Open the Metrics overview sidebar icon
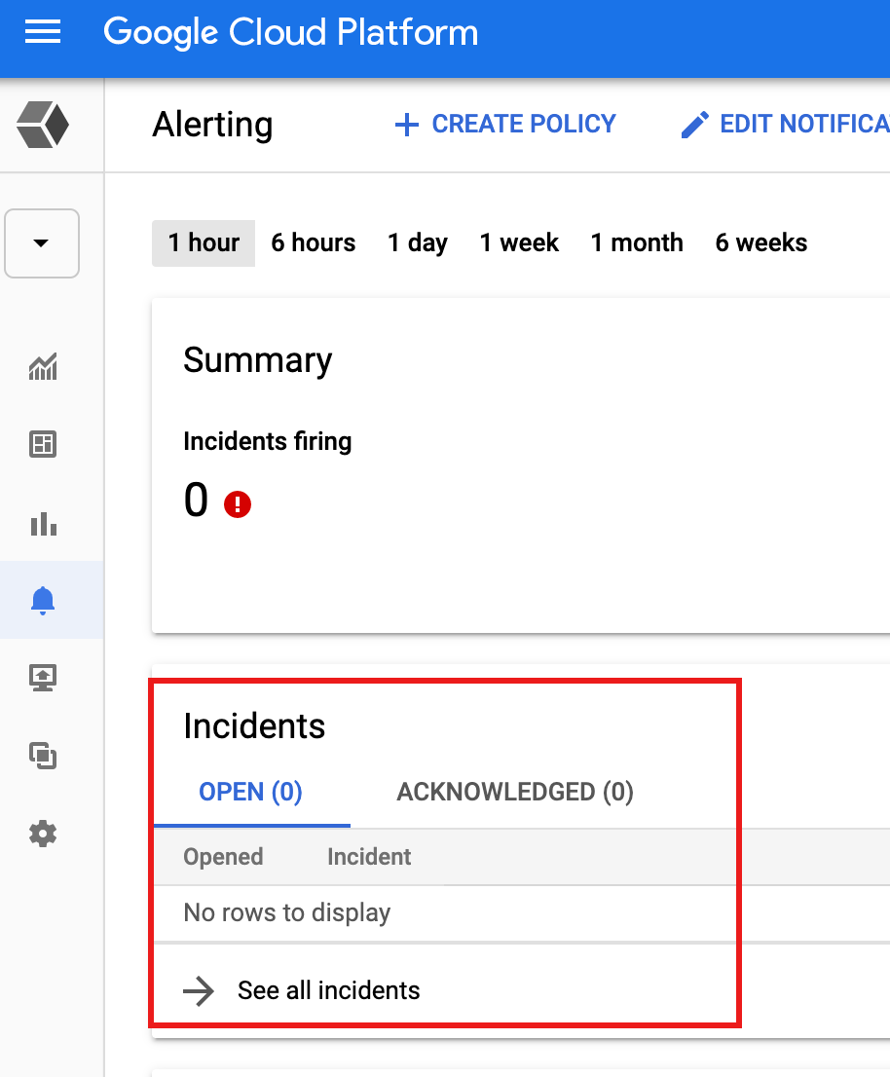This screenshot has height=1077, width=890. 43,367
